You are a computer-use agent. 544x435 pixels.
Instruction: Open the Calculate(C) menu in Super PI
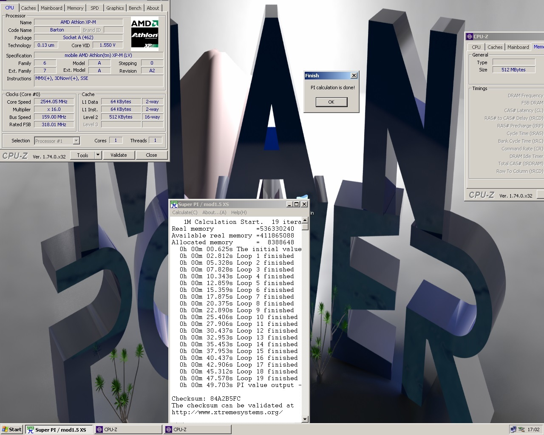185,212
